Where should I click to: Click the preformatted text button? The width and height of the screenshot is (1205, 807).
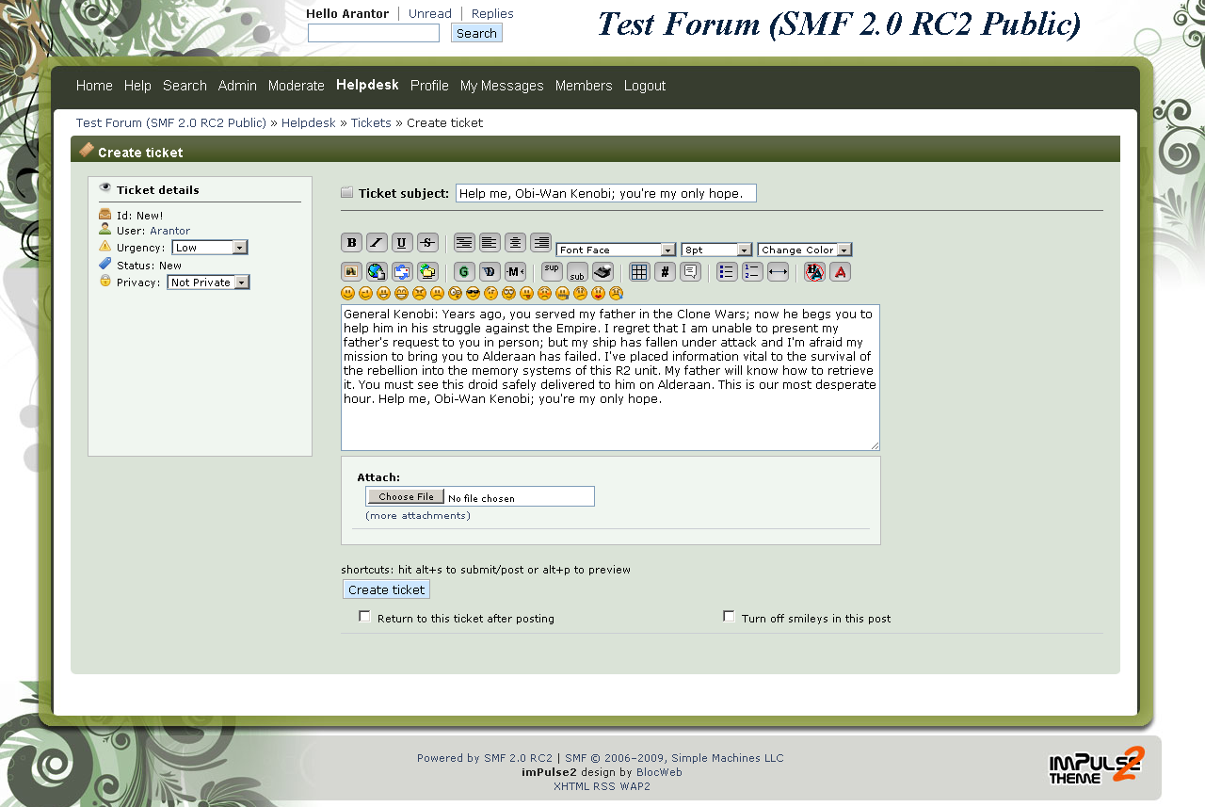(x=464, y=243)
